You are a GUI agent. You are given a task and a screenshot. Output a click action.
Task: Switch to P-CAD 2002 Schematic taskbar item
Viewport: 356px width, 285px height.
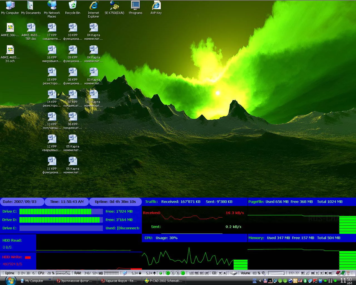tap(164, 281)
